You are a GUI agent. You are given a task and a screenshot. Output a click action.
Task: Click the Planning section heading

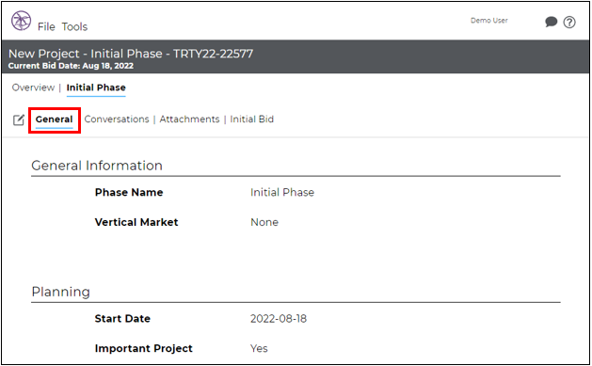[x=61, y=292]
